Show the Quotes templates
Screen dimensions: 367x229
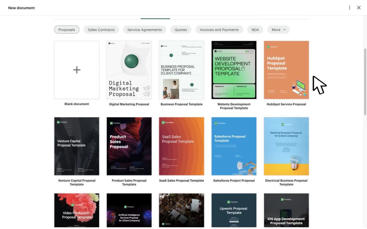pyautogui.click(x=181, y=30)
